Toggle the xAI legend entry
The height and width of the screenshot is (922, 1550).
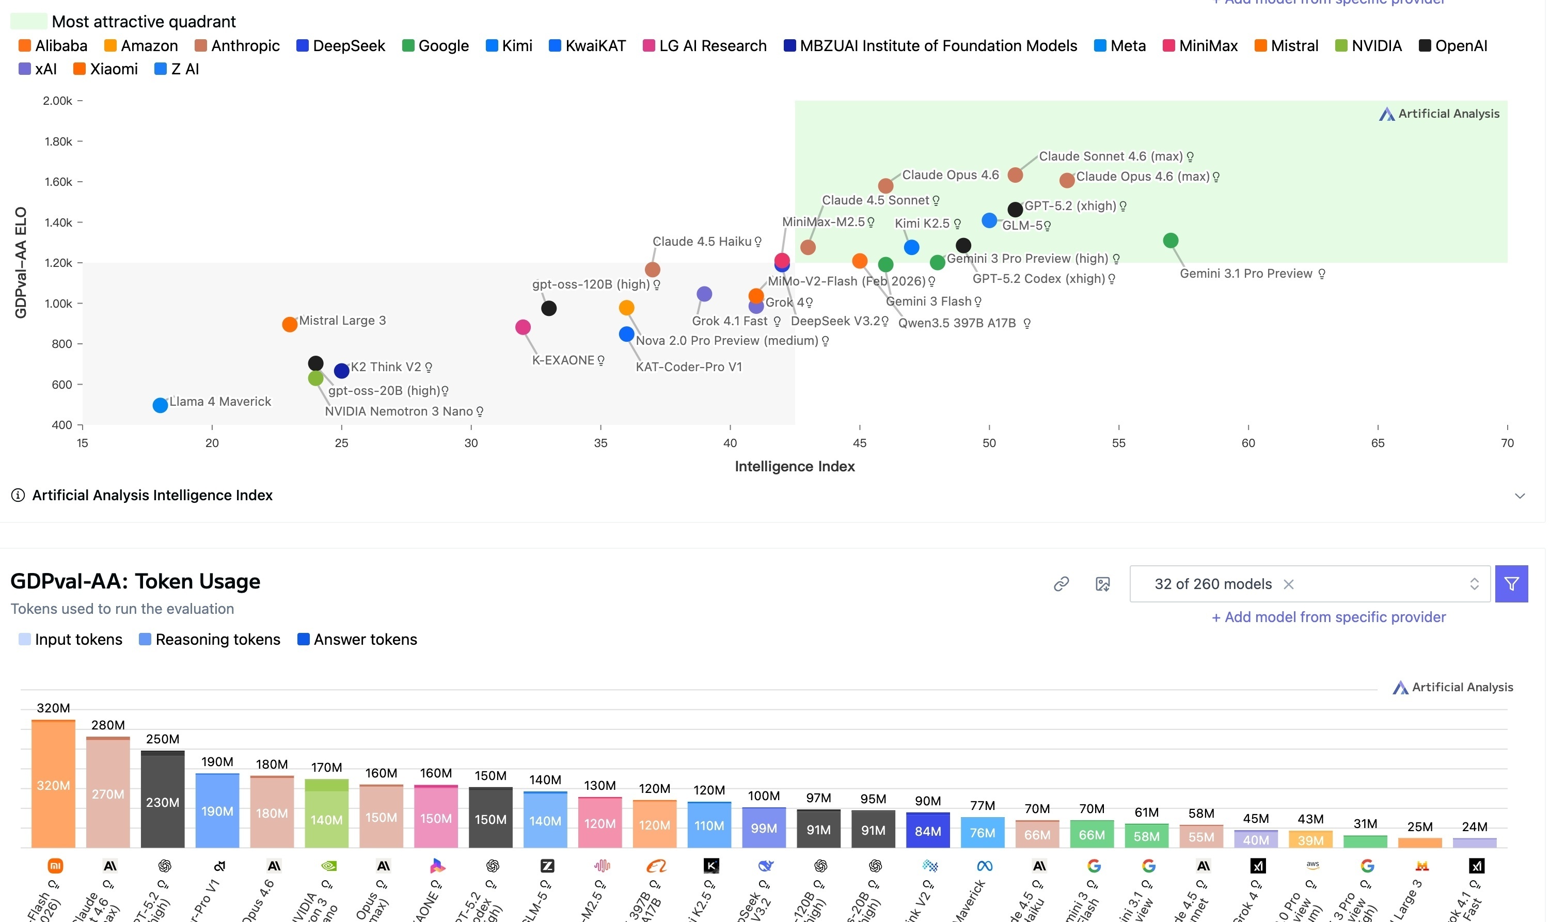coord(38,69)
